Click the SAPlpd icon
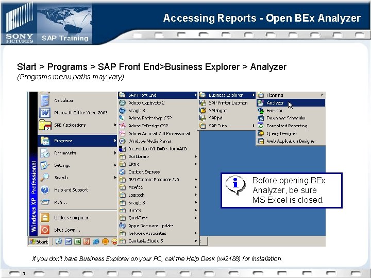371x278 pixels. [x=203, y=118]
